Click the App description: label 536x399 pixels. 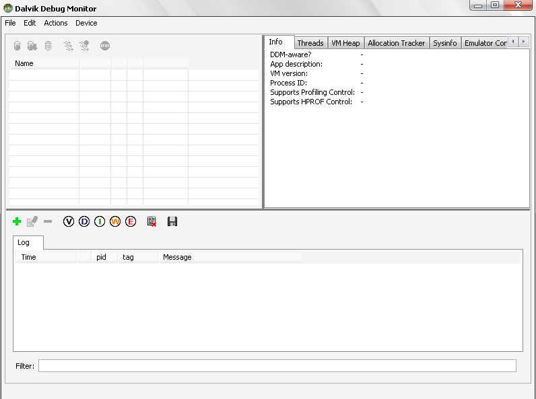(x=296, y=64)
